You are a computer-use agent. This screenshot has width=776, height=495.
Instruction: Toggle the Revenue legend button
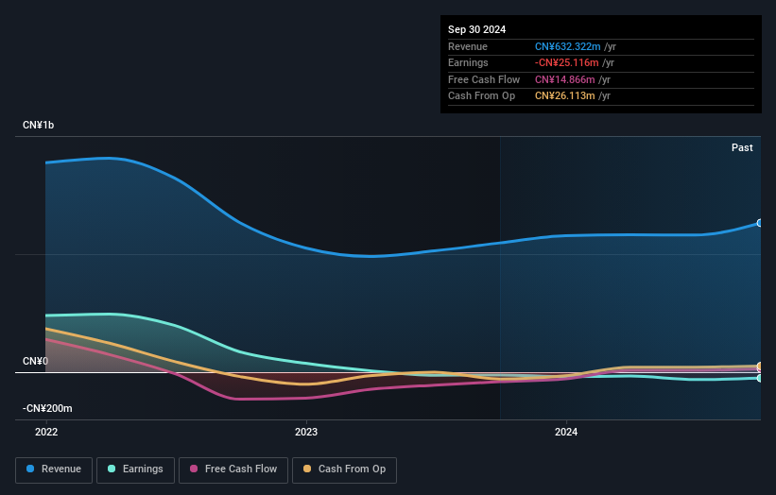[x=54, y=469]
